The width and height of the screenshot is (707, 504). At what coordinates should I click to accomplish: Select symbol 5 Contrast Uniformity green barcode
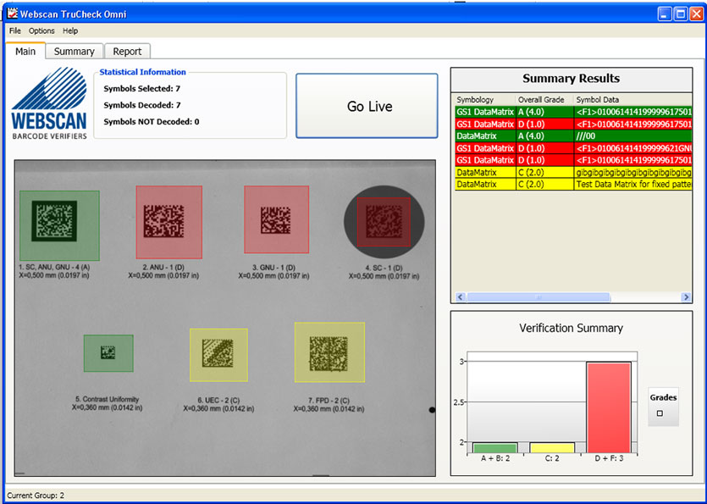(x=108, y=353)
